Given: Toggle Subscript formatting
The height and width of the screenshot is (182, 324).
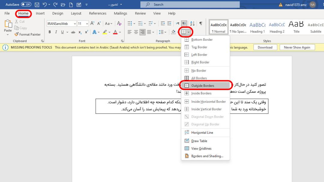Looking at the screenshot, I should tap(80, 32).
